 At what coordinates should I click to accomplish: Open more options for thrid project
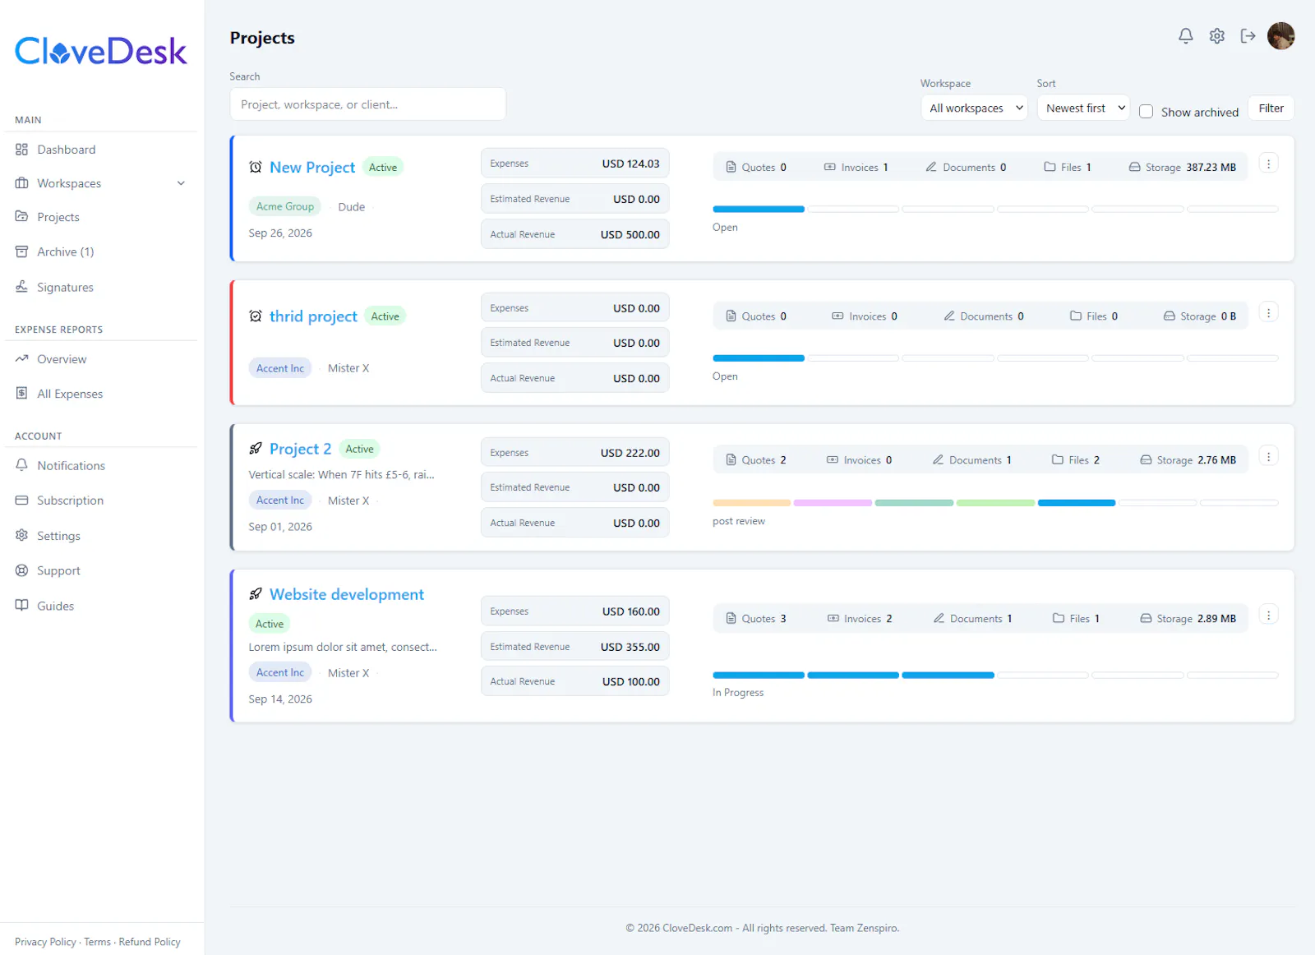[x=1268, y=312]
